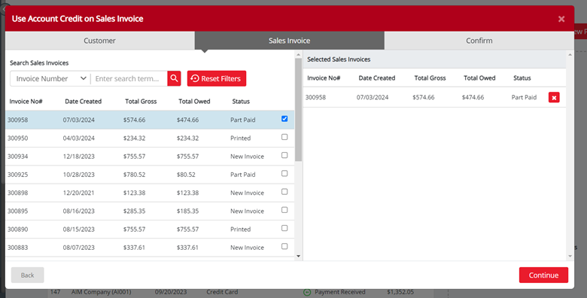Check invoice 300883 checkbox

[284, 246]
